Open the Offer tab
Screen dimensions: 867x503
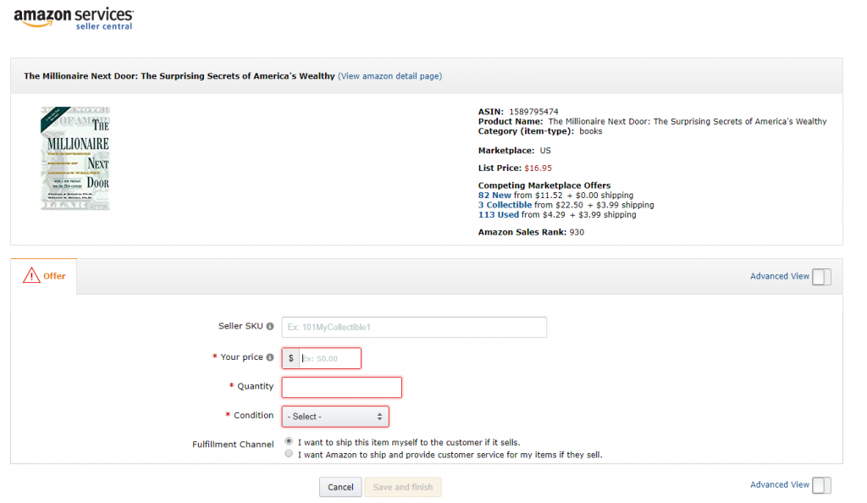pyautogui.click(x=44, y=276)
